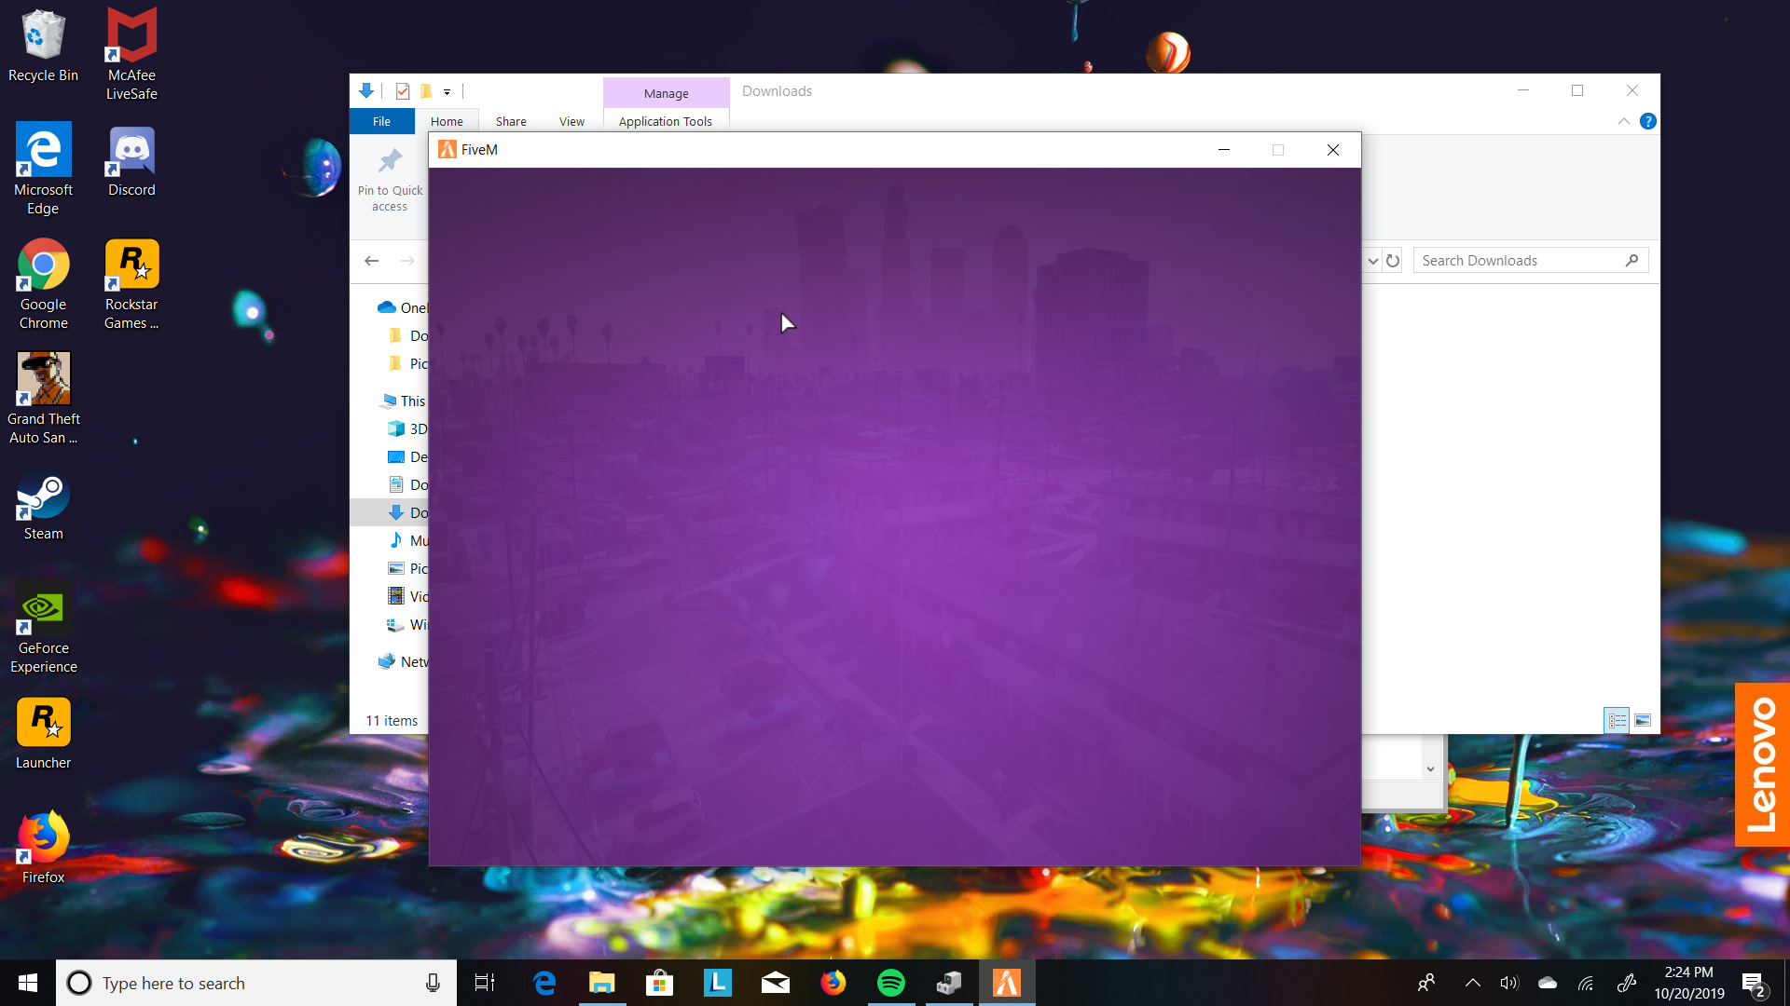Click the Spotify taskbar icon

tap(890, 983)
